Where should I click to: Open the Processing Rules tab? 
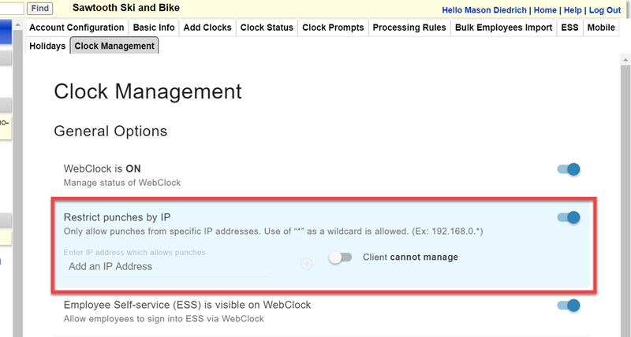(409, 28)
